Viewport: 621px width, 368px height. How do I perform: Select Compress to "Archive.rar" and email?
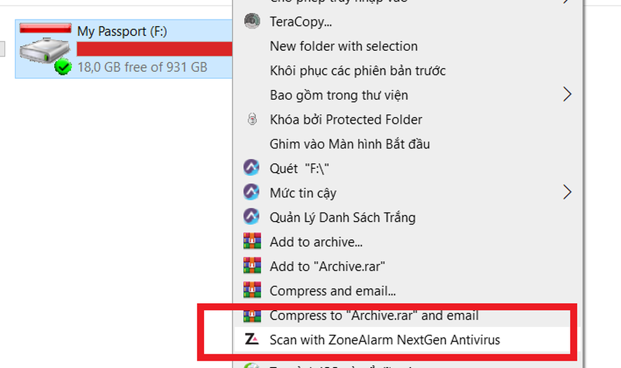374,315
